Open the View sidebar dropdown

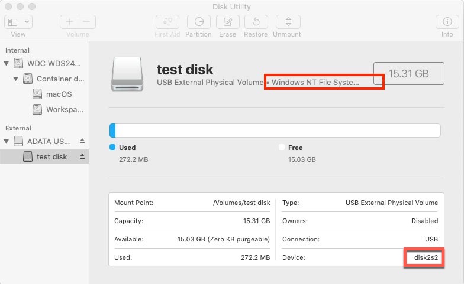(18, 22)
